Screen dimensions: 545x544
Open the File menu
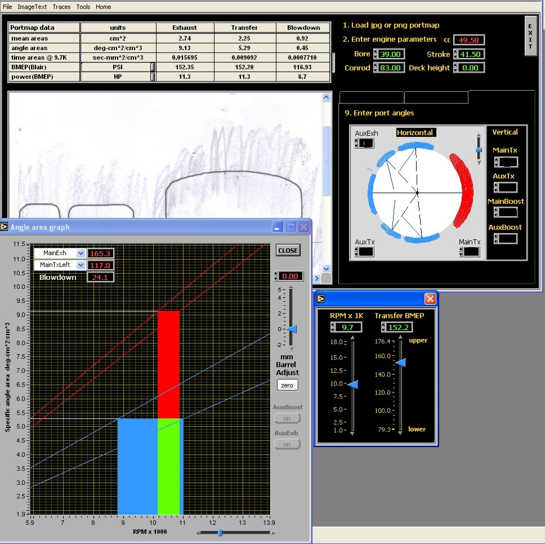point(7,7)
